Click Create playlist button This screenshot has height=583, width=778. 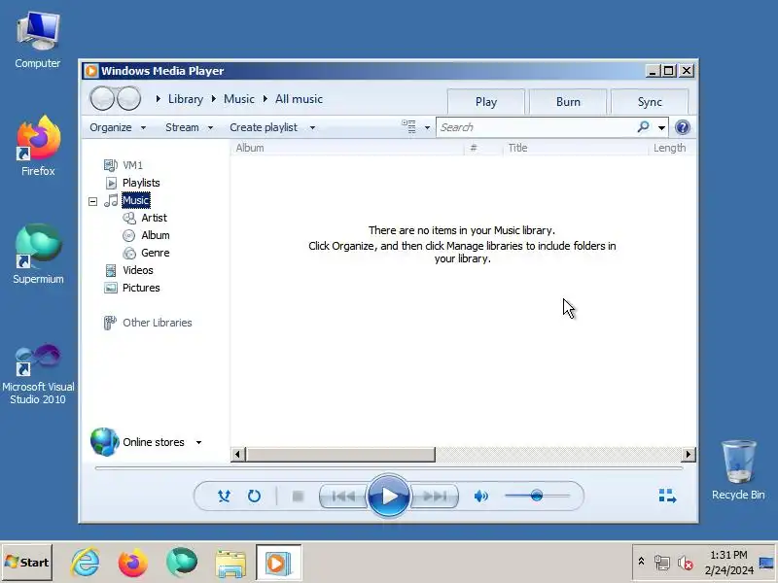264,127
